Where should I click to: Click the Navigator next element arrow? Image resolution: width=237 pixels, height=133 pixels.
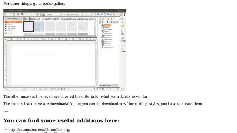coord(111,19)
